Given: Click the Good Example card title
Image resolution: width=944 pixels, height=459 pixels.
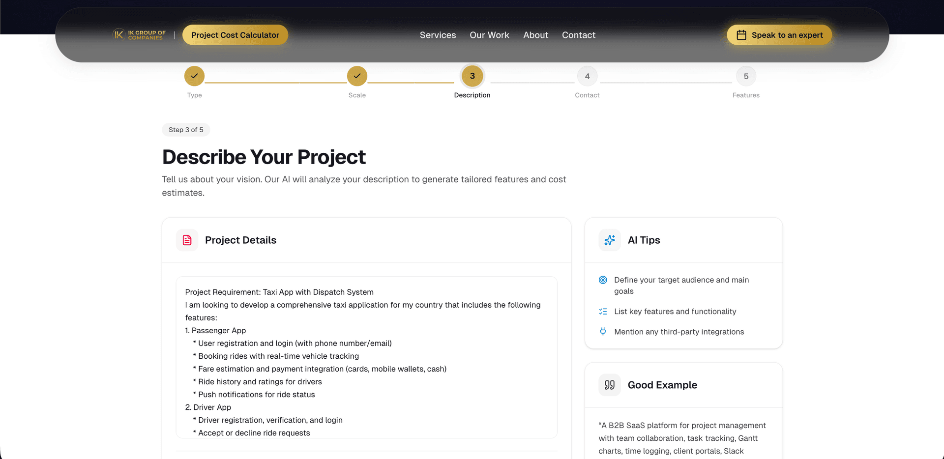Looking at the screenshot, I should 662,385.
